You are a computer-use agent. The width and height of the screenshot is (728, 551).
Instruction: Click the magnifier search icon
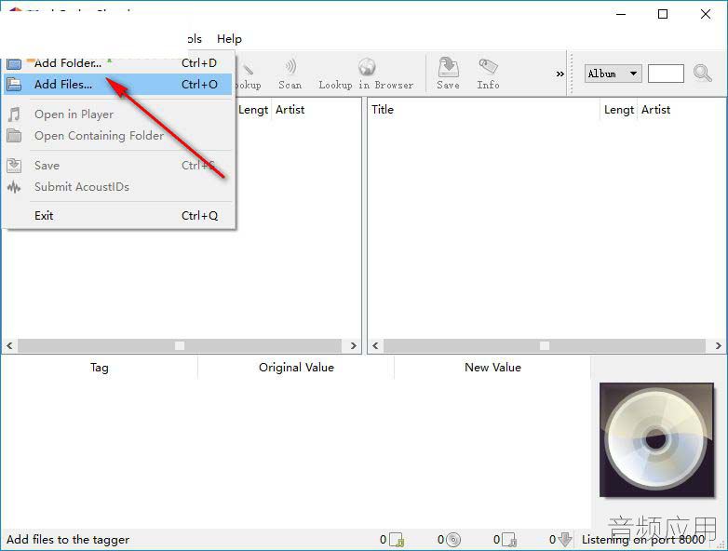(x=703, y=74)
